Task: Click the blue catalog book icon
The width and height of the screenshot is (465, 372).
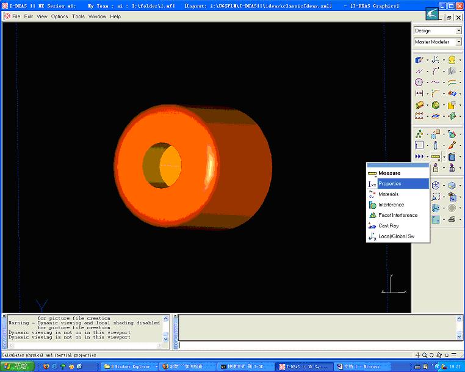Action: [452, 156]
